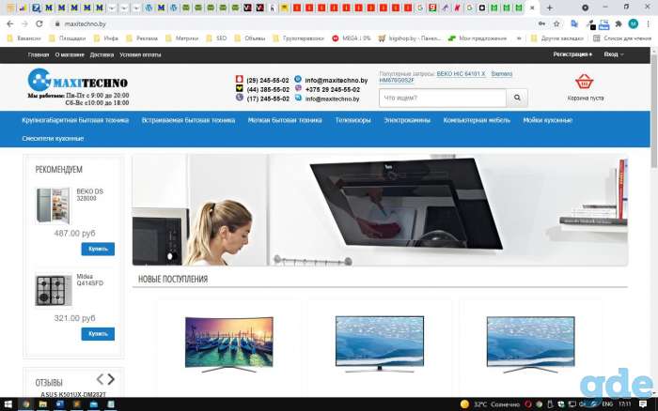Click the Что ищем? search field
This screenshot has height=411, width=658.
(x=443, y=98)
